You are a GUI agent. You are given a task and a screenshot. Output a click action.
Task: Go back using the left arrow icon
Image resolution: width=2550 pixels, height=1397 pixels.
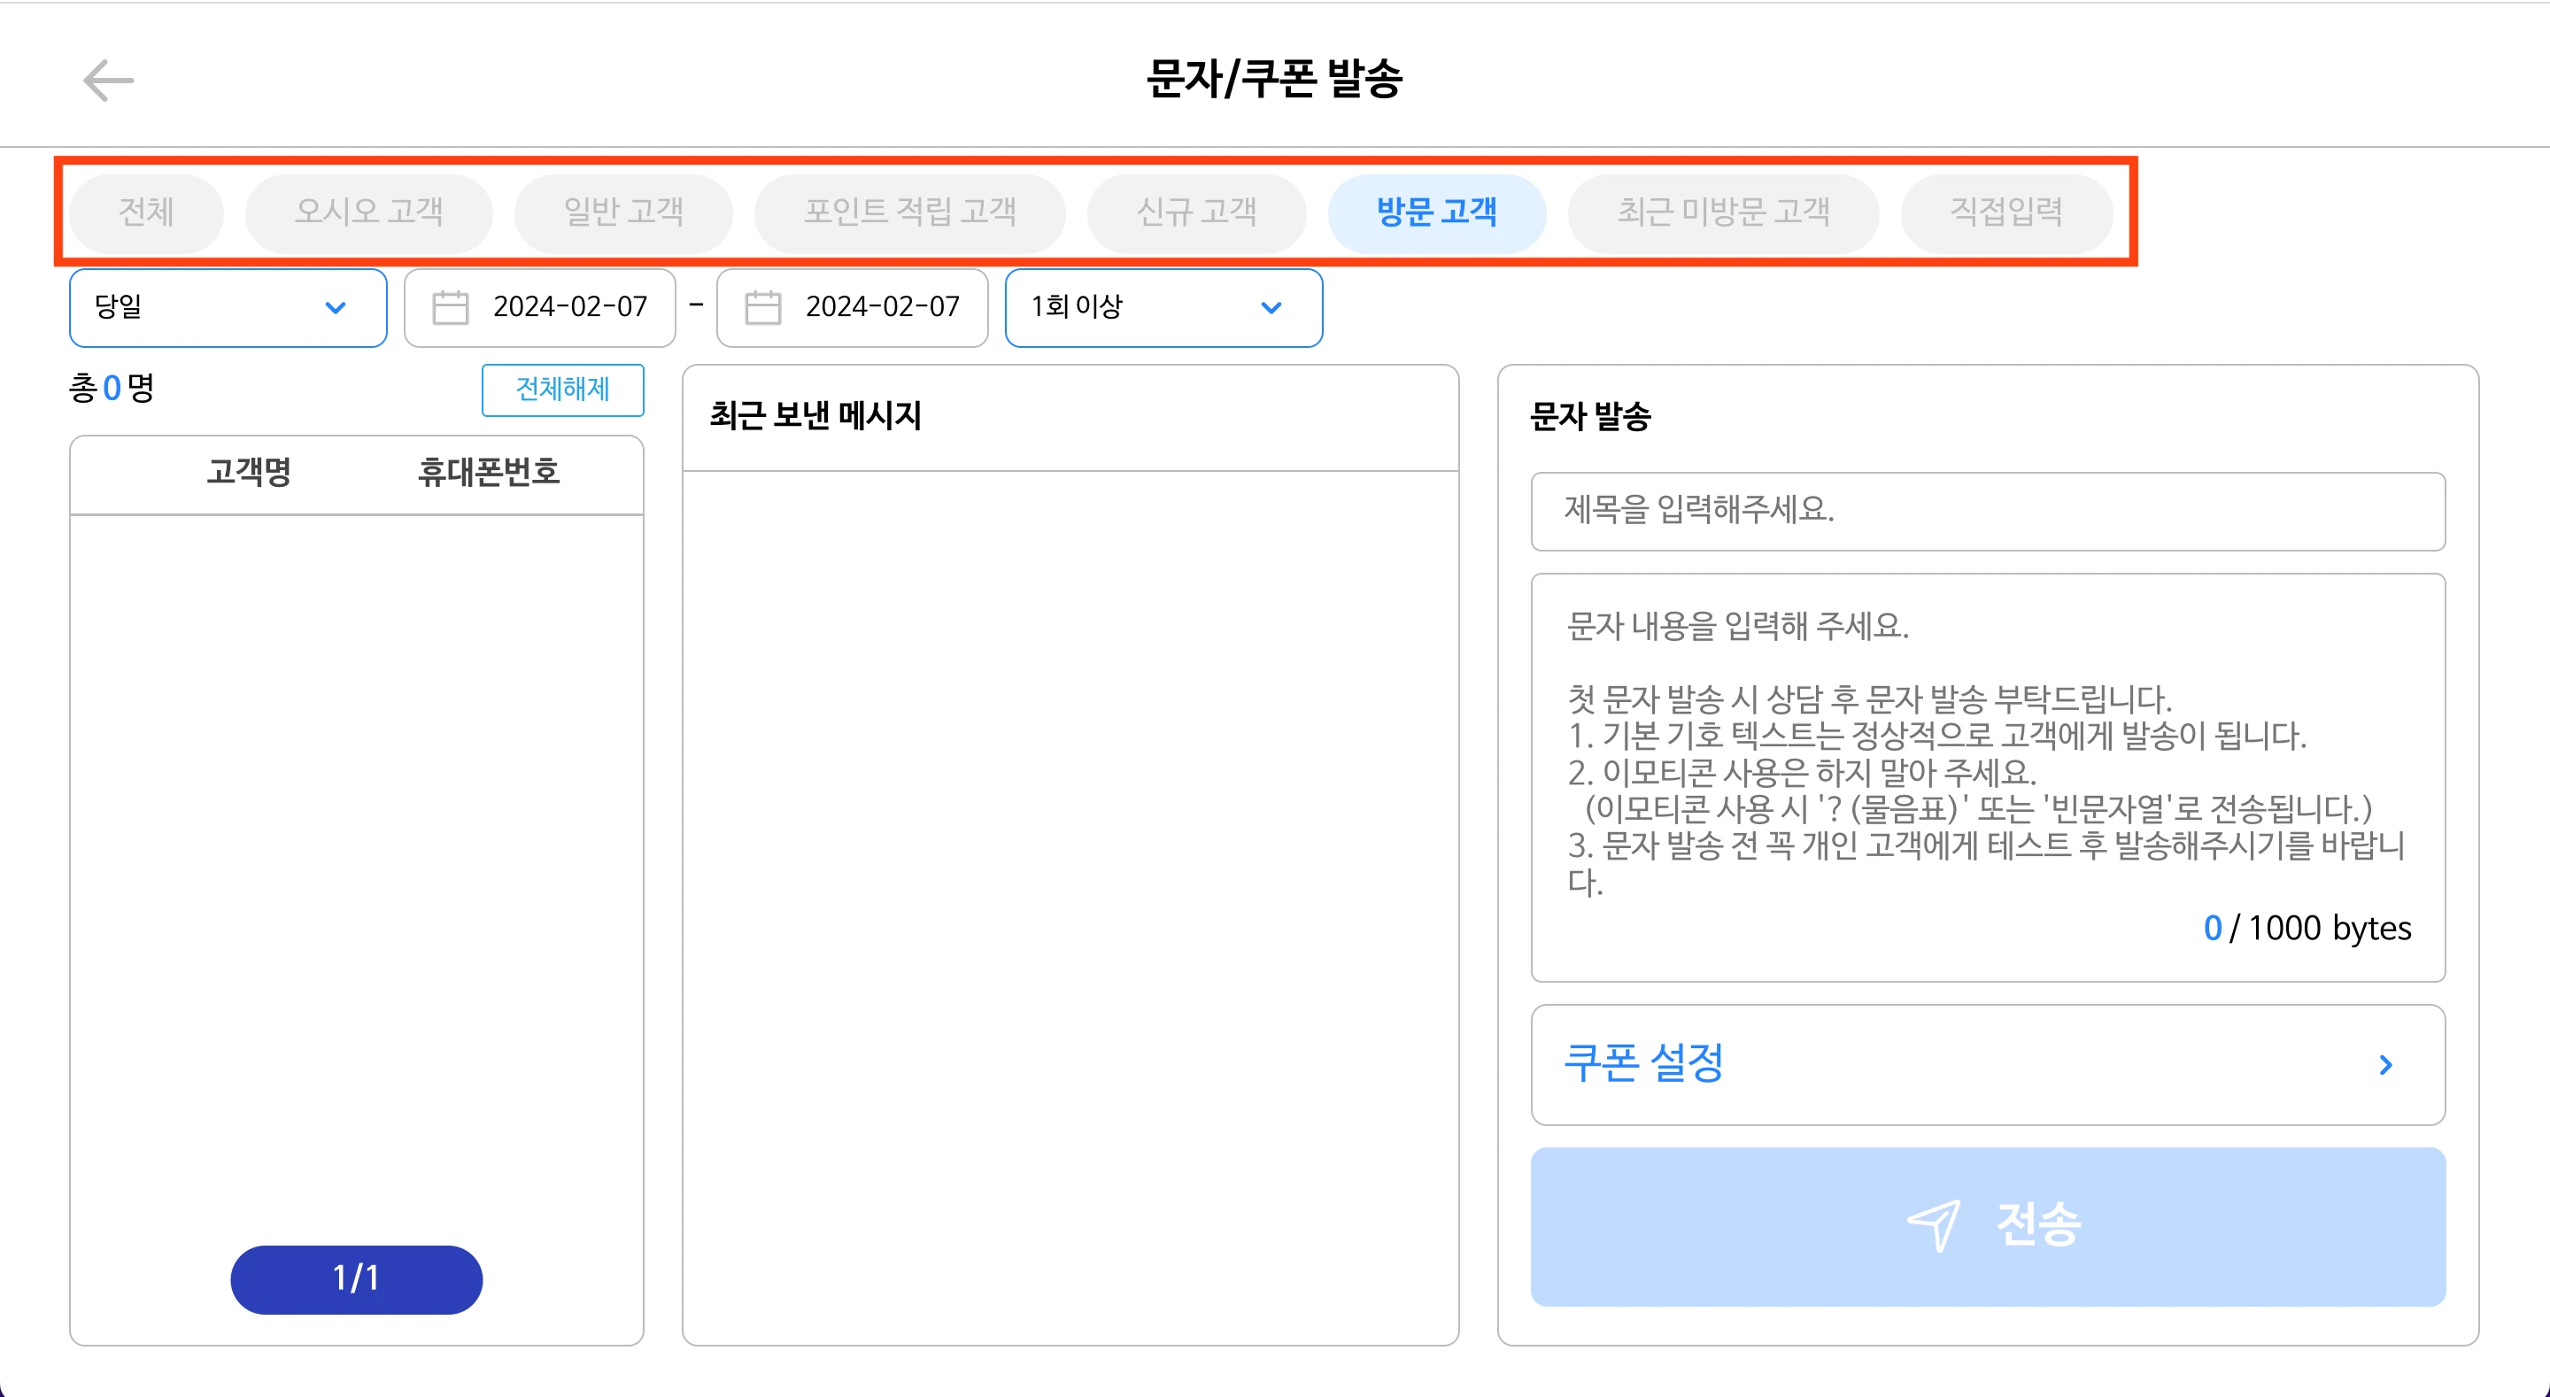(108, 81)
